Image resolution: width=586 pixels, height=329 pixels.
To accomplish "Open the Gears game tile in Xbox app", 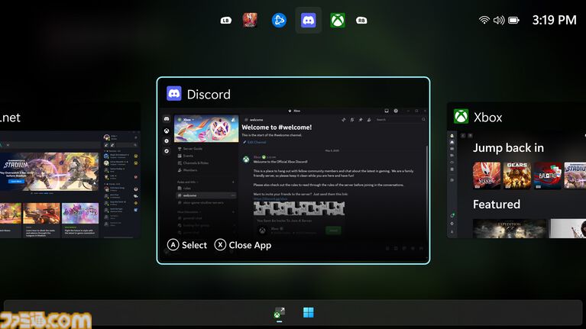I will click(517, 175).
